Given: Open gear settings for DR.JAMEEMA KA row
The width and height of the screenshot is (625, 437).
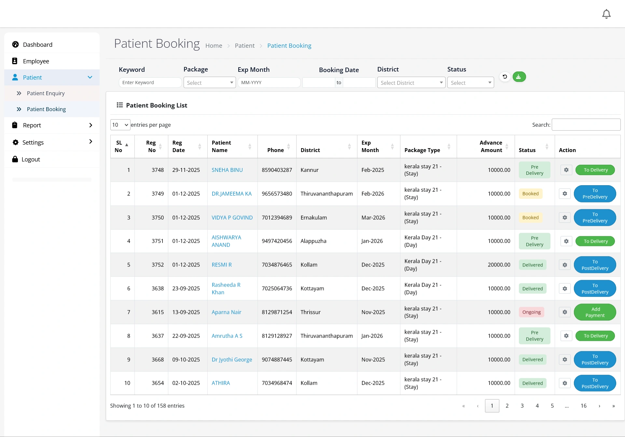Looking at the screenshot, I should [x=565, y=194].
